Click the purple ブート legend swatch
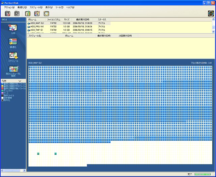The image size is (216, 177). [2, 93]
